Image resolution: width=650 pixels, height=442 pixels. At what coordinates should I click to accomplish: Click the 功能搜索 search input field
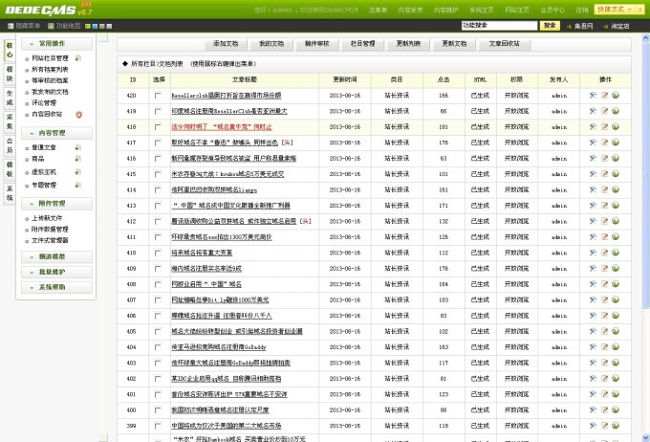point(500,26)
